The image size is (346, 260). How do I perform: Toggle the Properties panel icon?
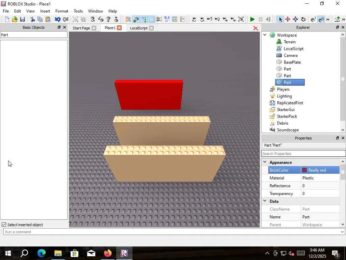coord(152,19)
